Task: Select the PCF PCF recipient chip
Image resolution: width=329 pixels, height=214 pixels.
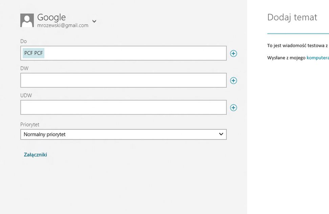Action: (x=34, y=53)
